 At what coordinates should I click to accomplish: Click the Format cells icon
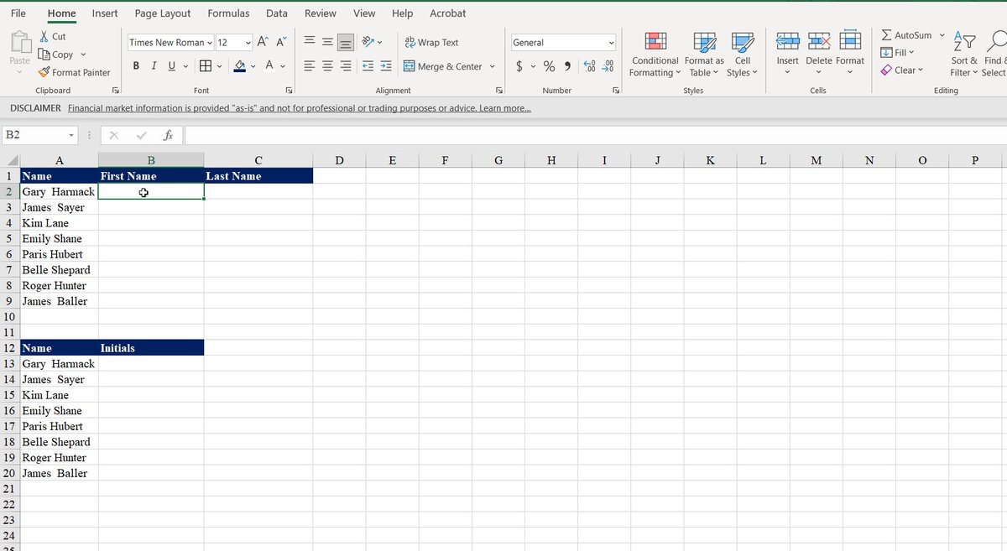pyautogui.click(x=850, y=42)
